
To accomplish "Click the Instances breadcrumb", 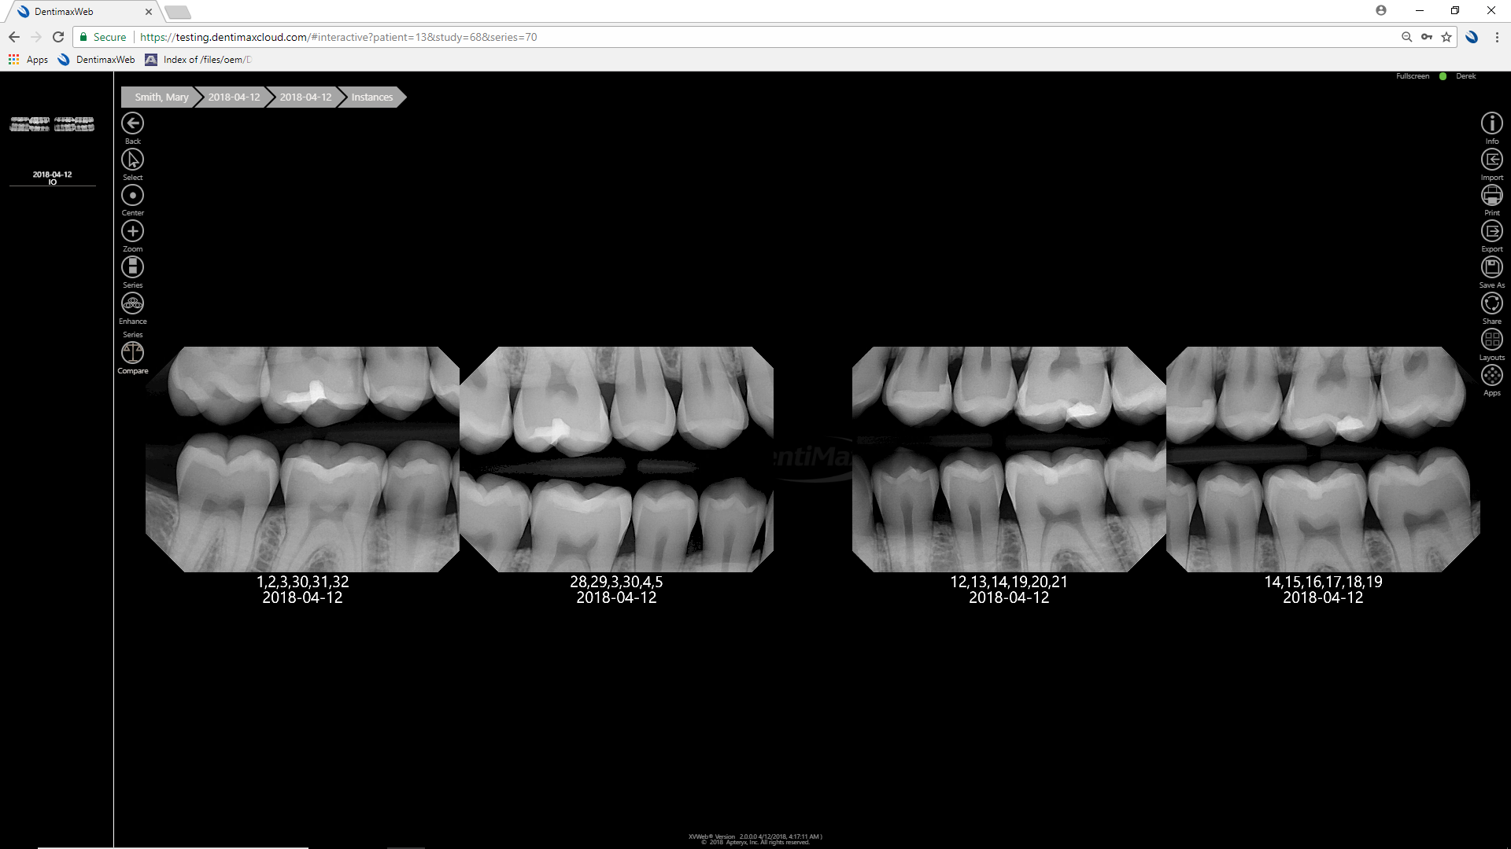I will point(371,97).
